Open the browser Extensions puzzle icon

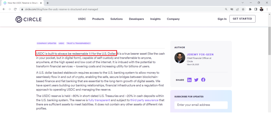pos(250,9)
